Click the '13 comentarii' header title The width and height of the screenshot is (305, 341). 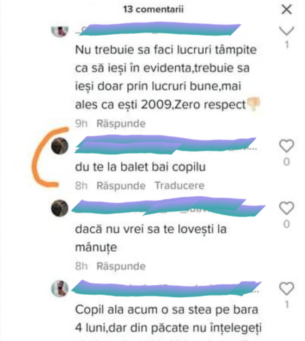coord(153,9)
